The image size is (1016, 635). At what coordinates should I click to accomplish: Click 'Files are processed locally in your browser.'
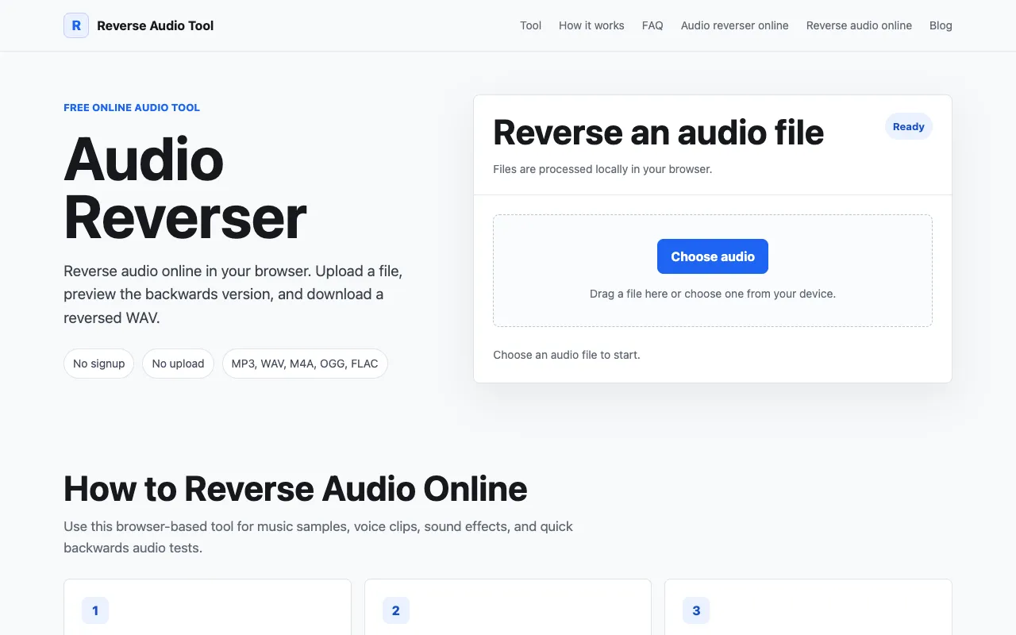[602, 169]
